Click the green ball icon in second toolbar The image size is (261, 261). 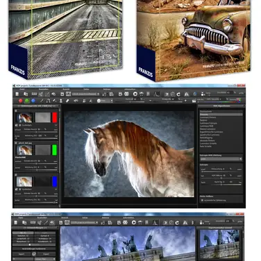(27, 101)
